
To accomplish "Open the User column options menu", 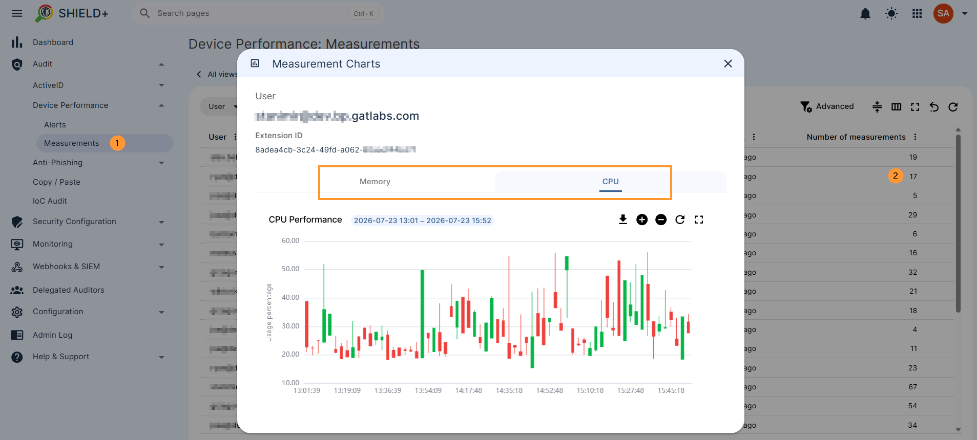I will pyautogui.click(x=235, y=137).
